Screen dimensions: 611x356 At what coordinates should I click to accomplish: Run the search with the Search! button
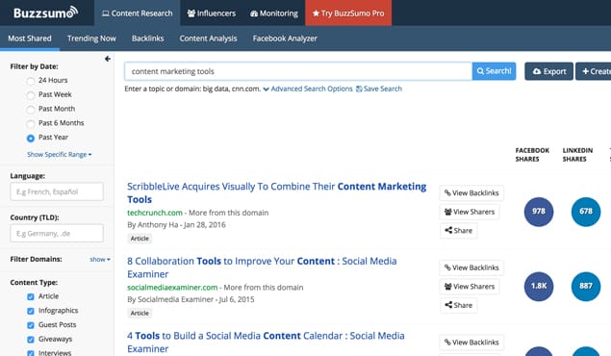(x=495, y=71)
